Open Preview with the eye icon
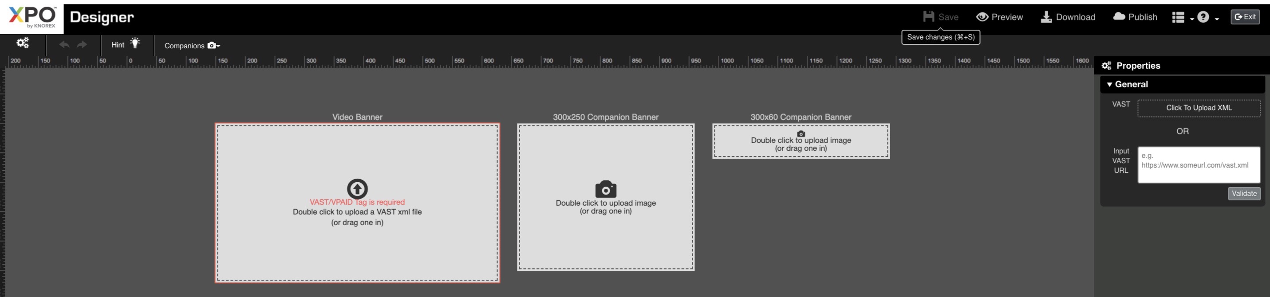The width and height of the screenshot is (1270, 297). 982,17
